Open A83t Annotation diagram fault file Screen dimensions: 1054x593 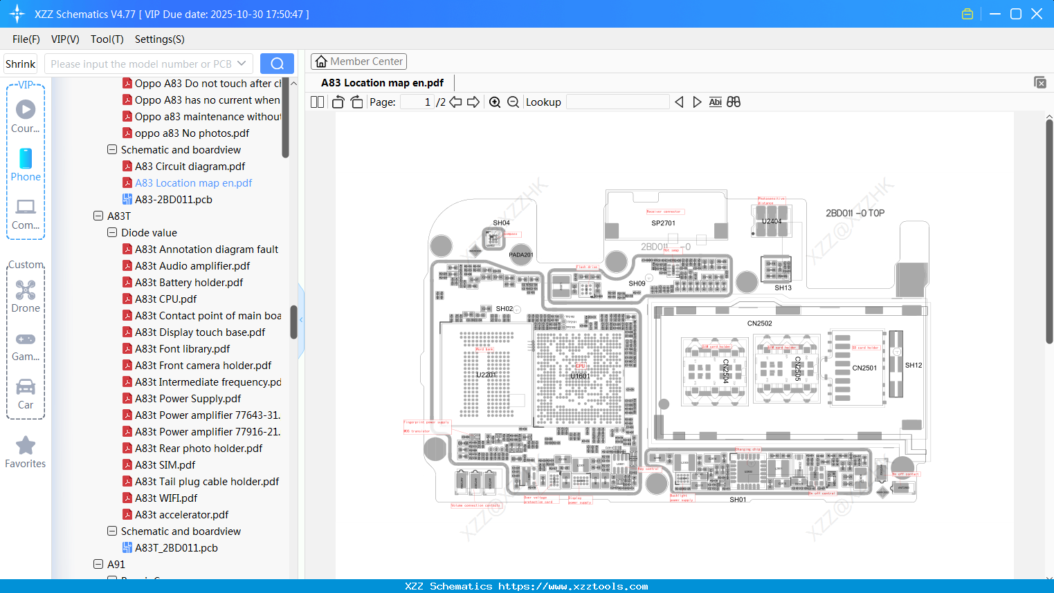[x=206, y=250]
